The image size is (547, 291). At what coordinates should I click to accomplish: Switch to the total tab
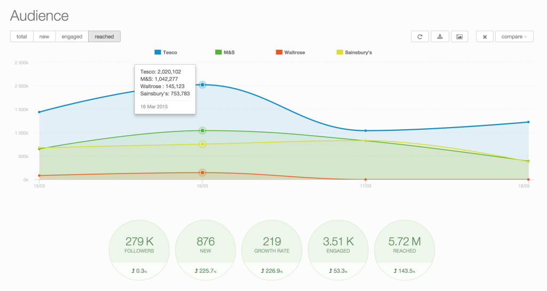(22, 37)
